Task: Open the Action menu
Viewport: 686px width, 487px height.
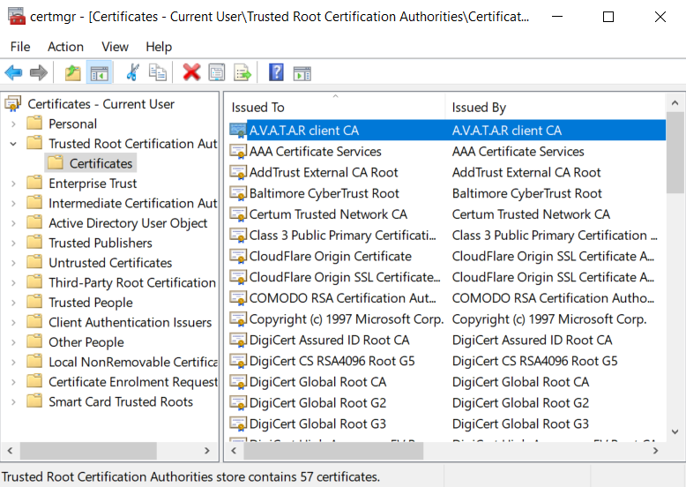Action: 65,47
